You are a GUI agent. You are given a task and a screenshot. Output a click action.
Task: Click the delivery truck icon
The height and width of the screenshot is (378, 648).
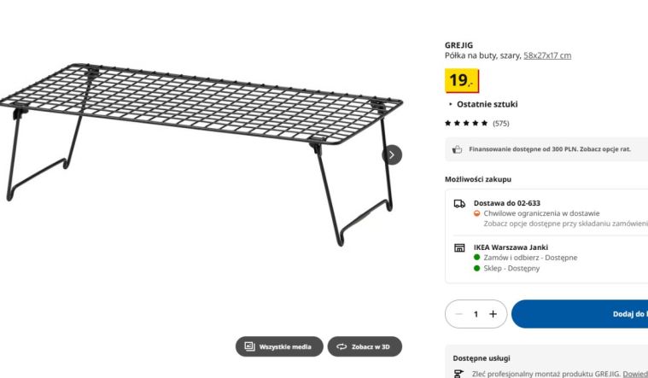tap(459, 205)
